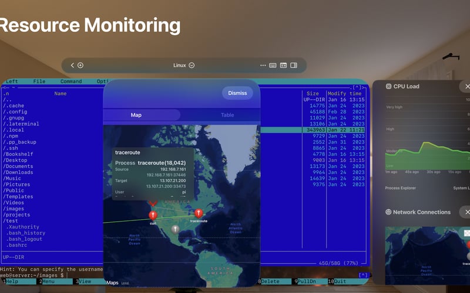Select the /test directory

[x=11, y=221]
